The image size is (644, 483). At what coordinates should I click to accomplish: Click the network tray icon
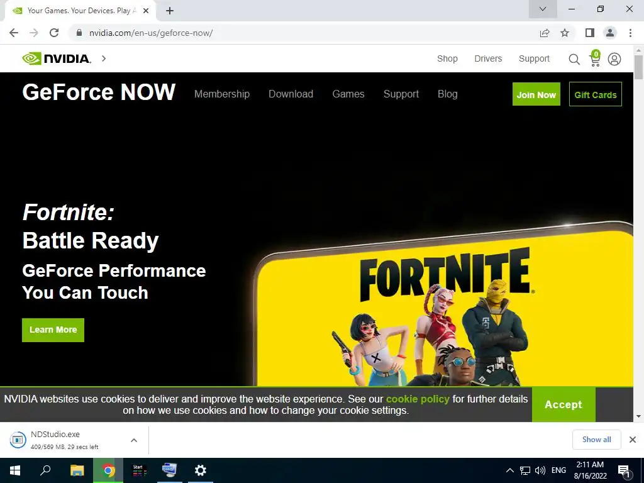(525, 470)
